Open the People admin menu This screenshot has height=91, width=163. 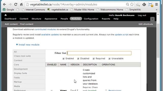coord(64,19)
